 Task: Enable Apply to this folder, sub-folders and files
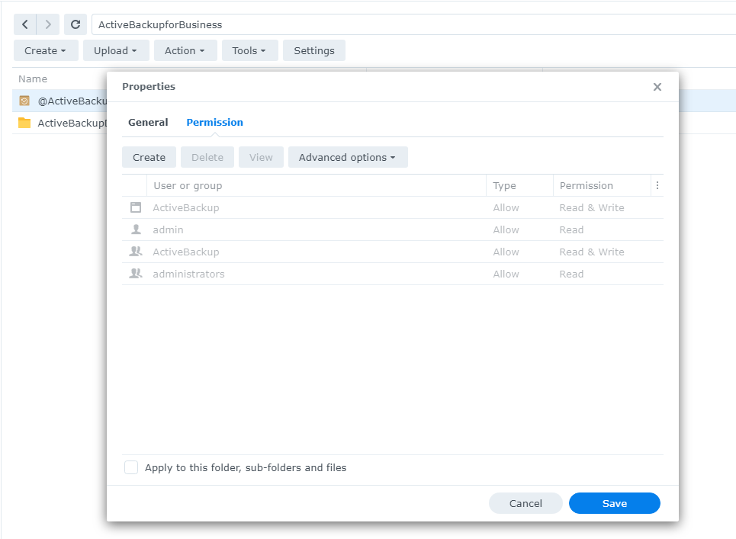coord(130,467)
